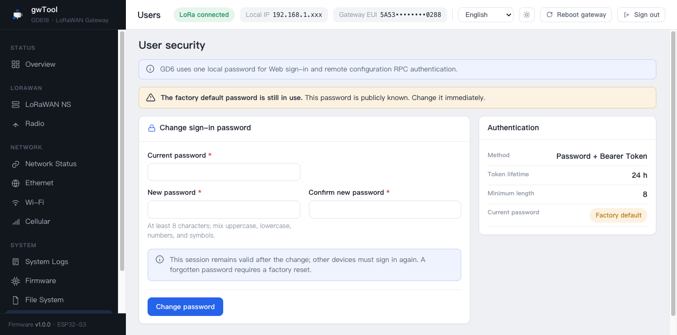The height and width of the screenshot is (335, 677).
Task: Click the Sign out button
Action: coord(641,15)
